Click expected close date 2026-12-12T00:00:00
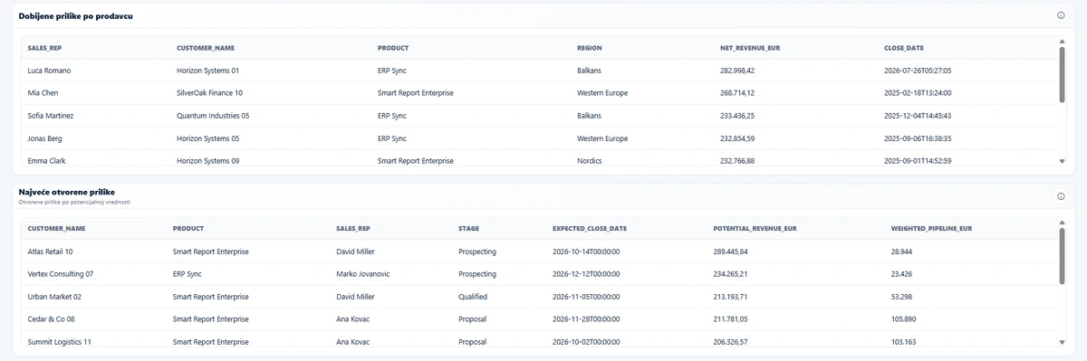The width and height of the screenshot is (1087, 361). [586, 274]
